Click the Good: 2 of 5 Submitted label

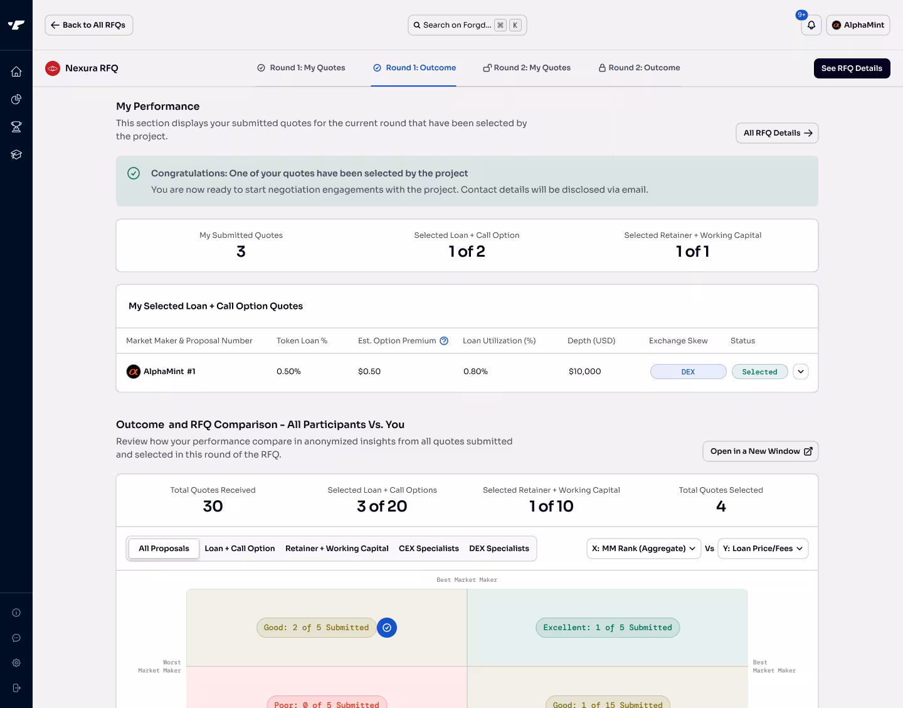316,628
